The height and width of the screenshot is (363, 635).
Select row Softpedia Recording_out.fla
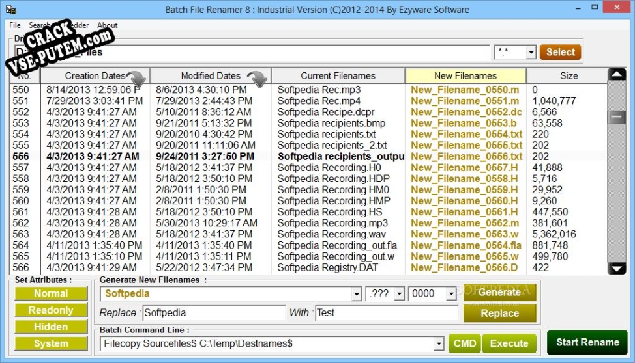point(308,245)
